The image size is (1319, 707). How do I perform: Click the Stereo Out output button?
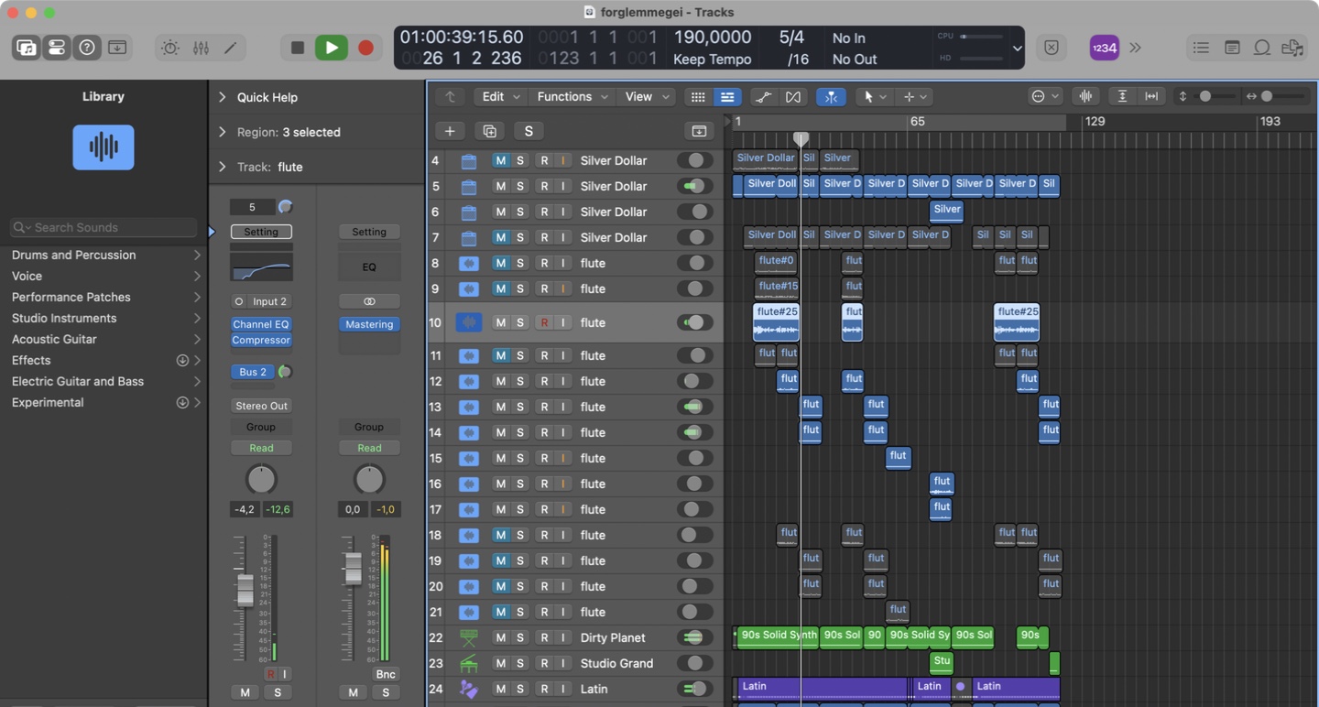[261, 406]
